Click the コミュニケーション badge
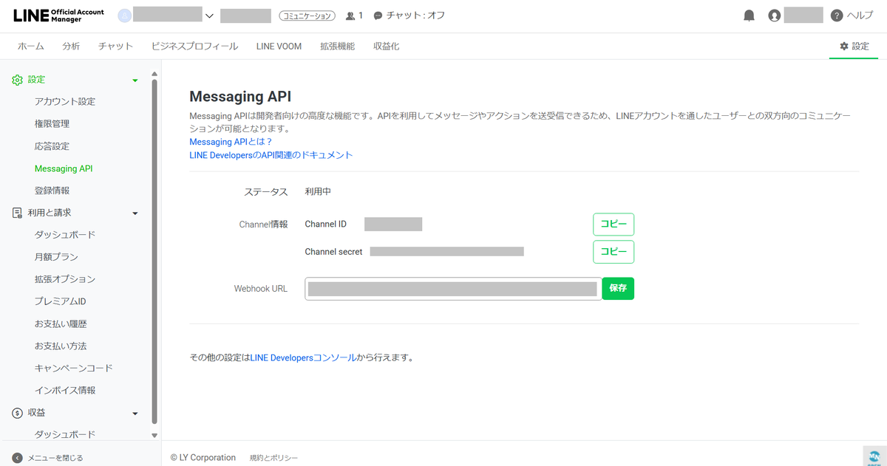 pos(307,16)
